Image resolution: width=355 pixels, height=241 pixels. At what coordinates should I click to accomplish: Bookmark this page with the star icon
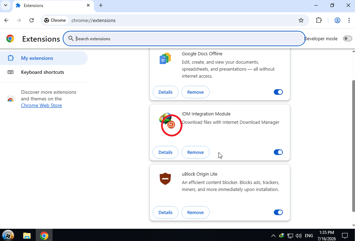(x=301, y=20)
